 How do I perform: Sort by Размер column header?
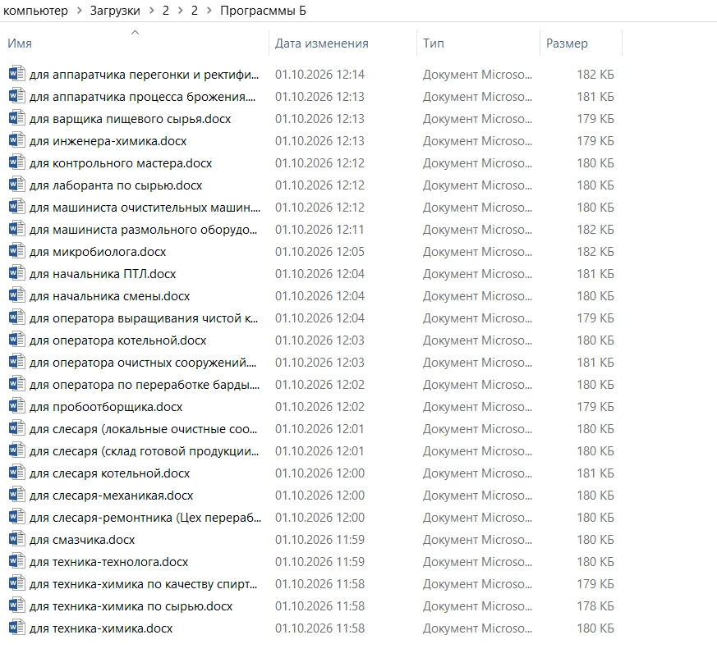(567, 43)
